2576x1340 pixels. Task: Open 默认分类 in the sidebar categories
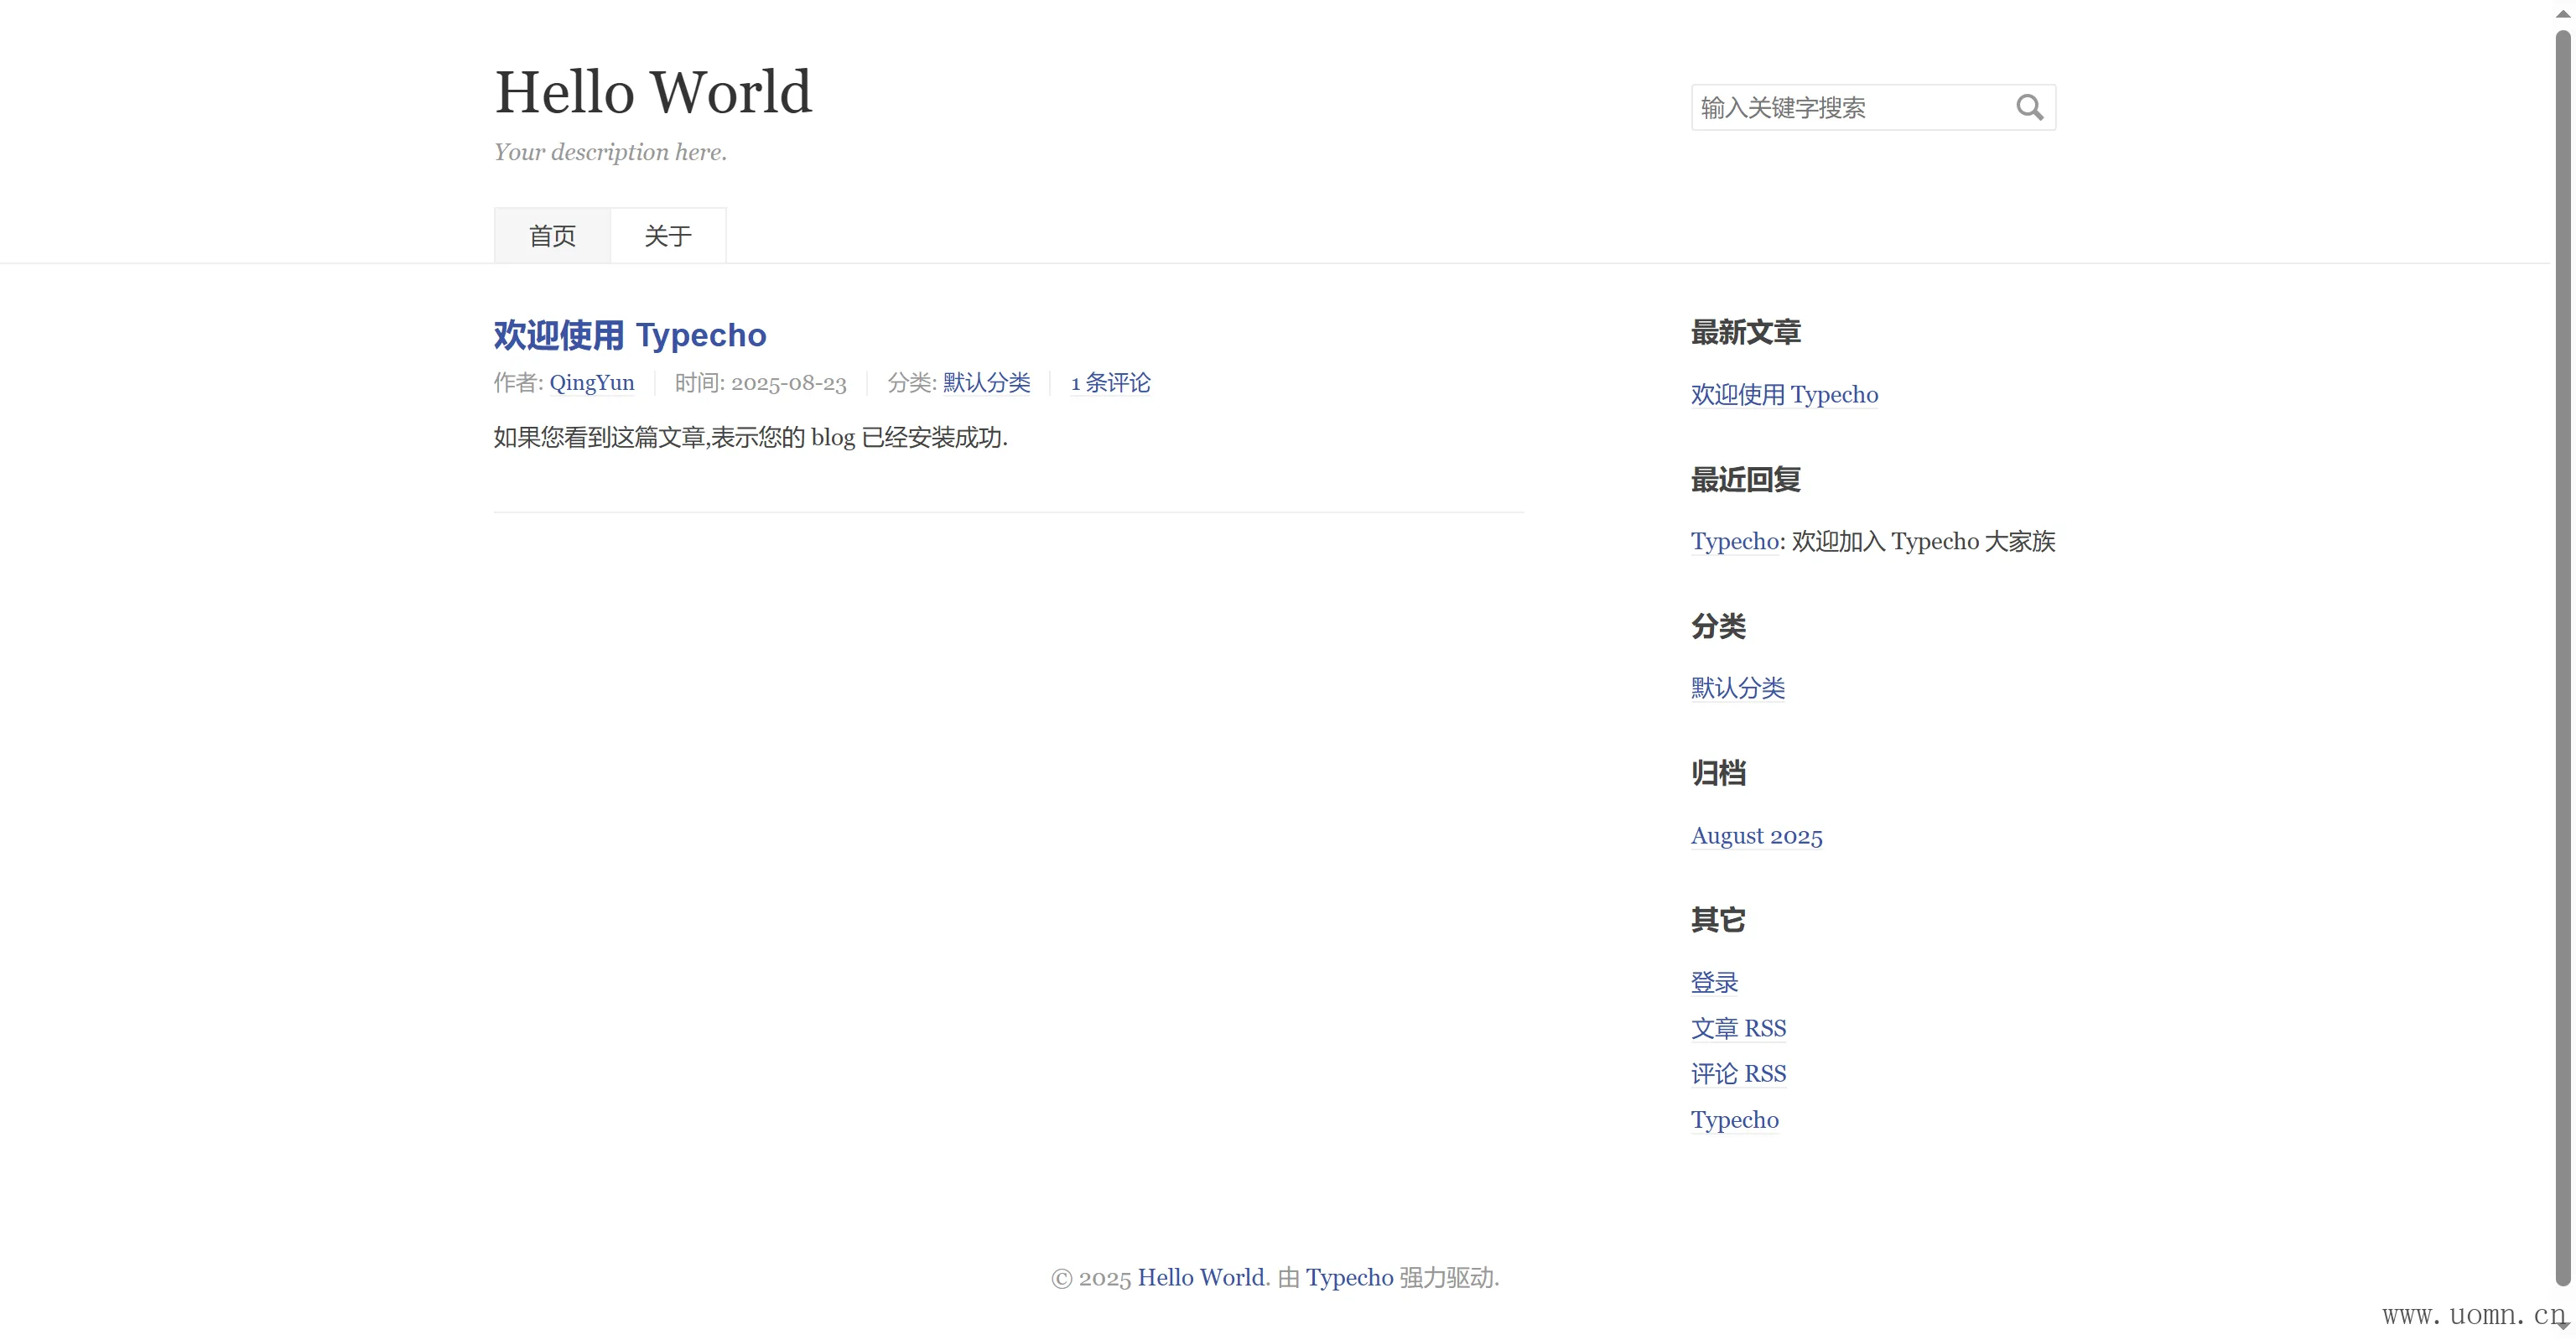(x=1737, y=688)
